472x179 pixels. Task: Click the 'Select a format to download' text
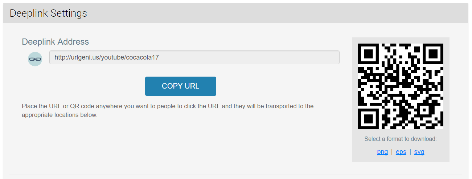tap(401, 139)
